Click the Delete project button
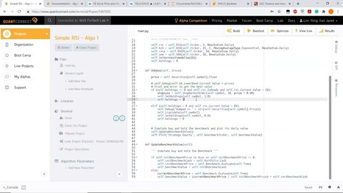Screen dimensions: 343x193 [x=63, y=48]
